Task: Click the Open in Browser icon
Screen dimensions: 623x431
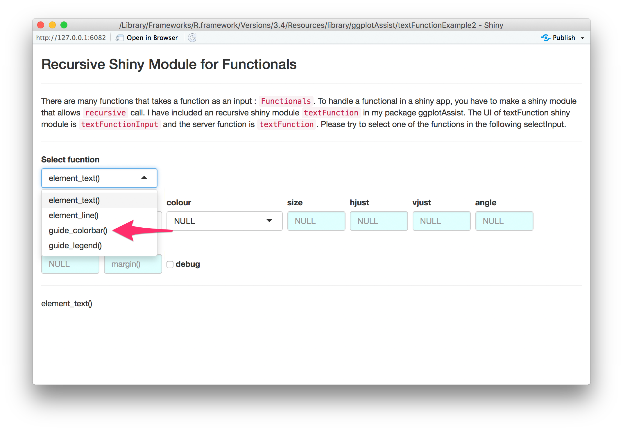Action: pyautogui.click(x=119, y=38)
